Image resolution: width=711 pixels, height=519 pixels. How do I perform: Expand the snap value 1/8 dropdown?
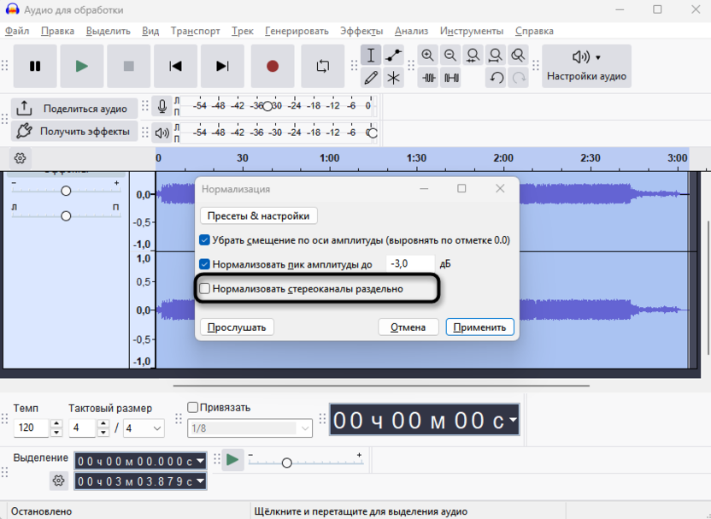pos(304,428)
